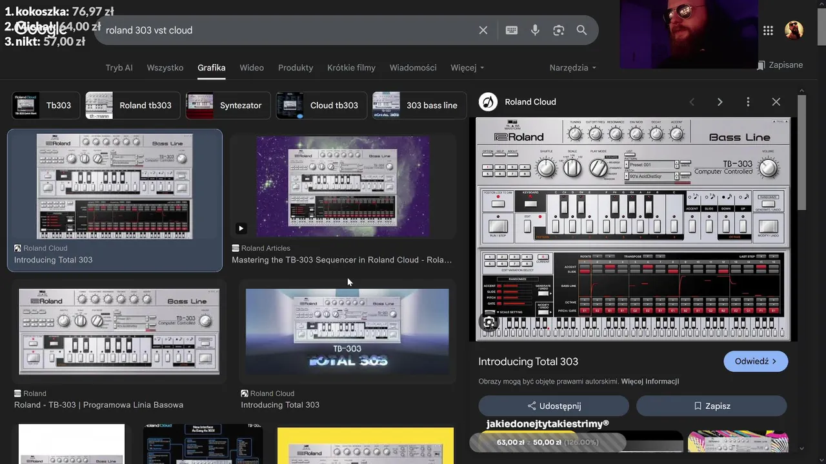The height and width of the screenshot is (464, 826).
Task: Click the Udostępnij share button
Action: coord(554,406)
